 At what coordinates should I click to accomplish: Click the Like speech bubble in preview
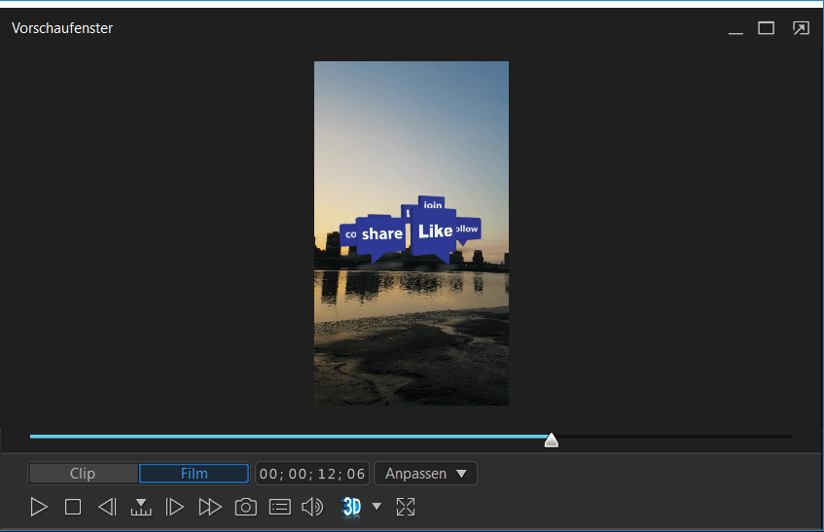click(x=434, y=232)
